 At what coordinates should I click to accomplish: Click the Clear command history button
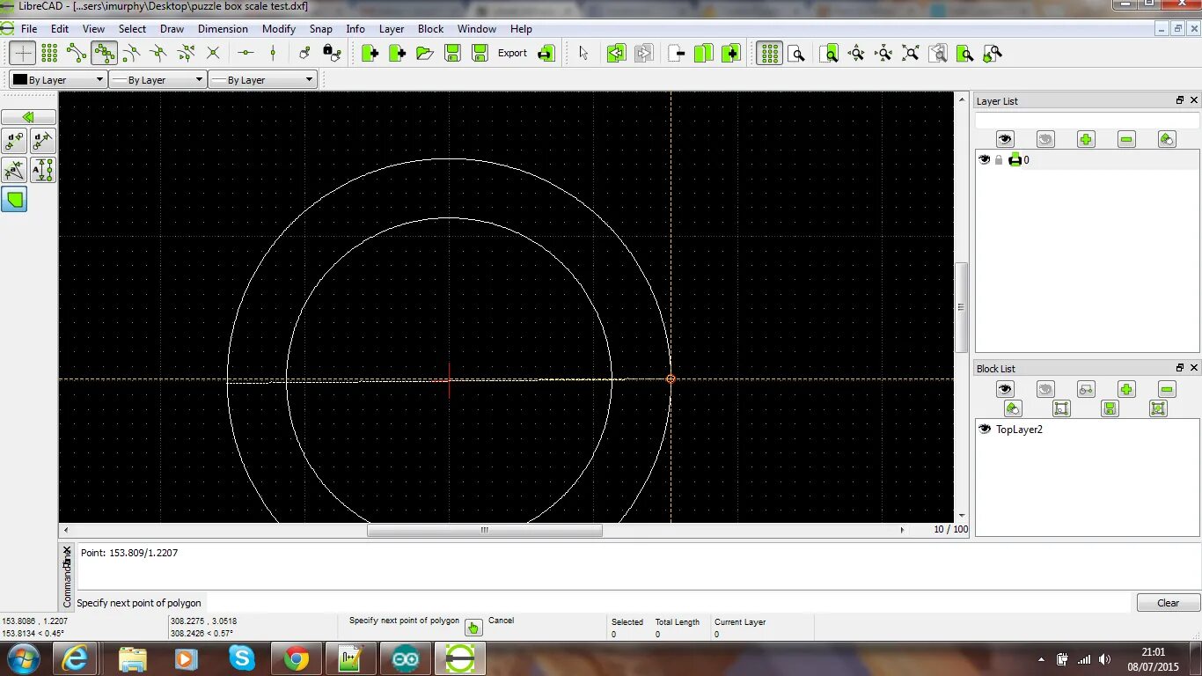coord(1168,603)
